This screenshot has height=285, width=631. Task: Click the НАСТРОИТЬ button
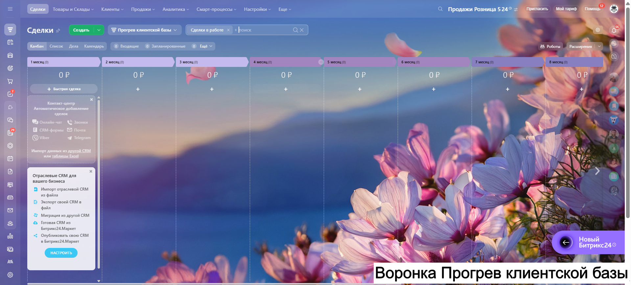point(61,253)
